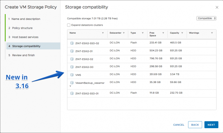Viewport: 223px width, 133px height.
Task: Open the Name column filter icon
Action: 103,33
